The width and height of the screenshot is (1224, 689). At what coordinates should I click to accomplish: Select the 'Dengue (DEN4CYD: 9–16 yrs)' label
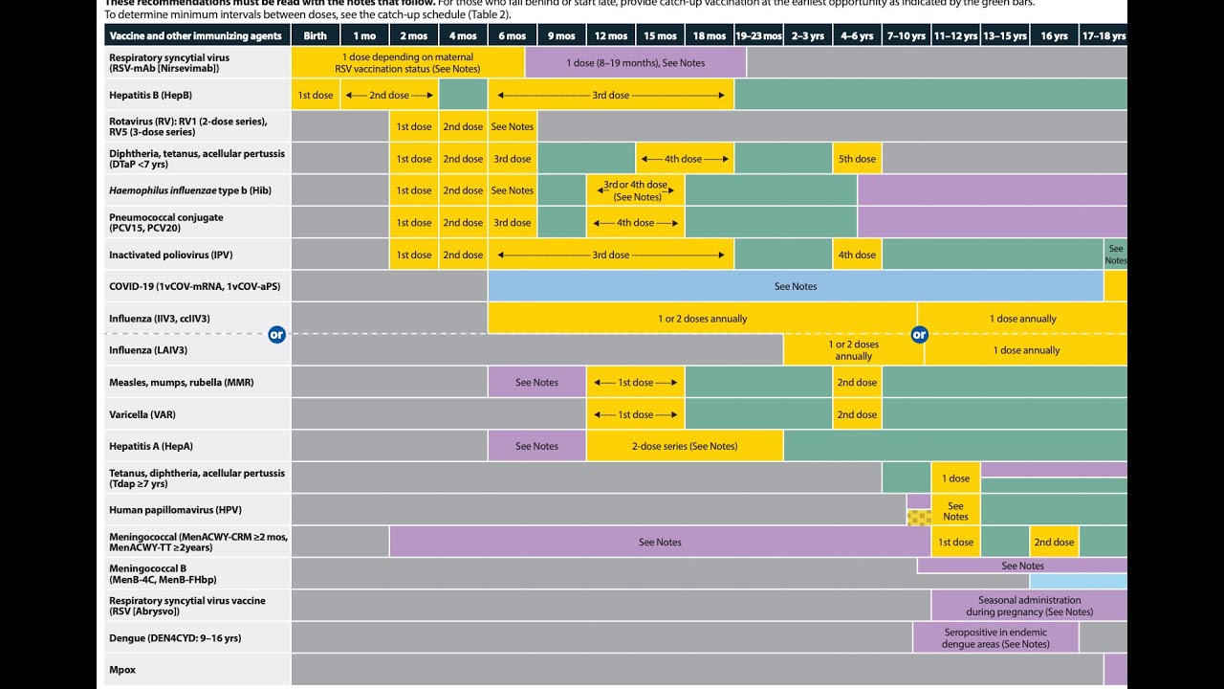(x=196, y=637)
